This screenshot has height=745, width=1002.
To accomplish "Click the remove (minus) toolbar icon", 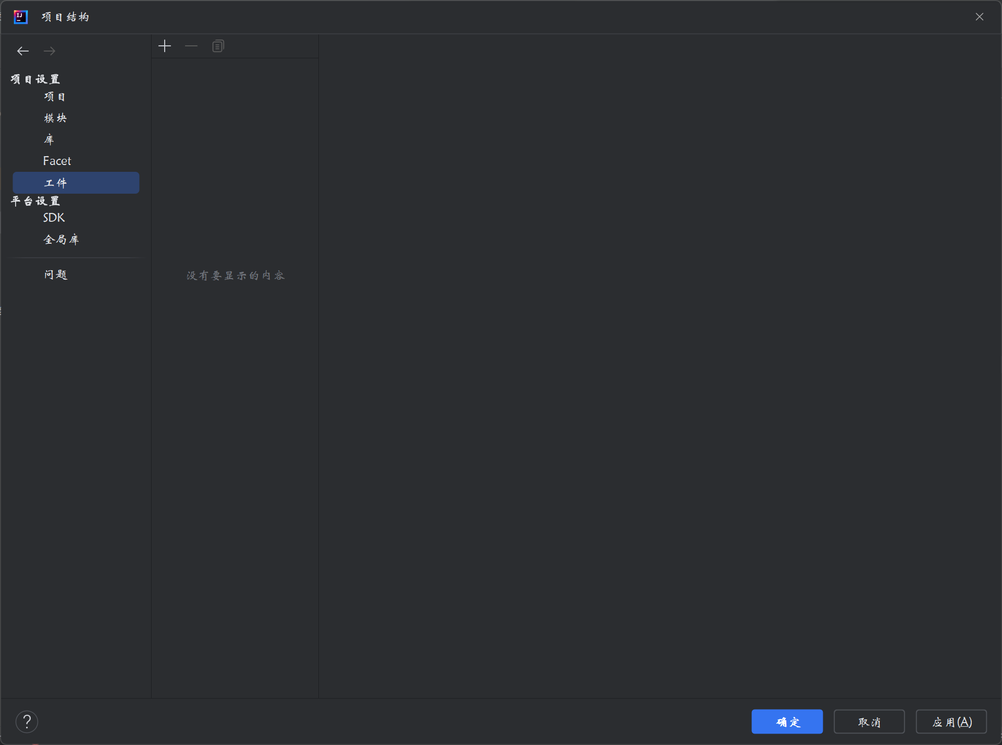I will point(191,46).
